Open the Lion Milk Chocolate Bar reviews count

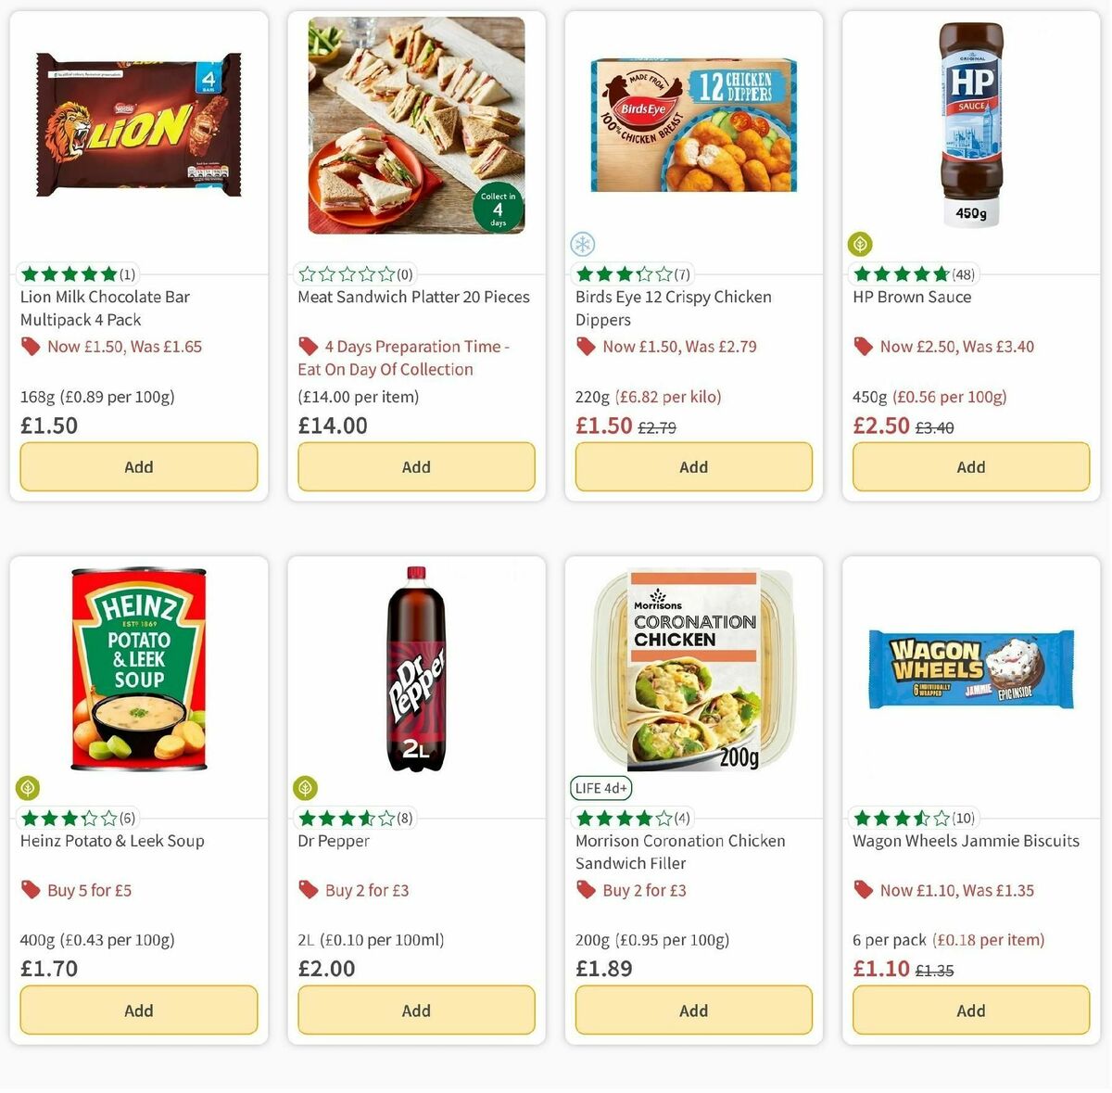tap(129, 273)
